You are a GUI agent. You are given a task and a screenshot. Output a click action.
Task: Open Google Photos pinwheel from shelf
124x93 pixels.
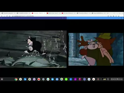(20, 79)
